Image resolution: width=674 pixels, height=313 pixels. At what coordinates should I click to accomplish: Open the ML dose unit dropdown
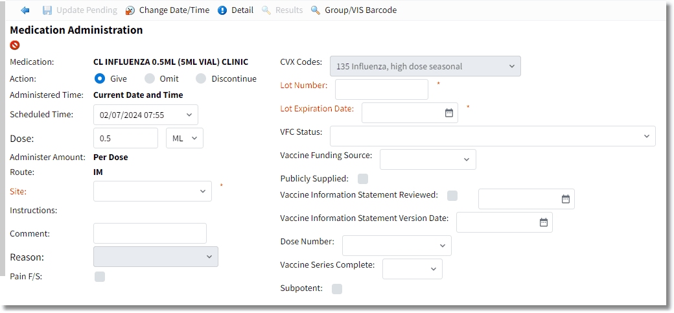coord(185,138)
